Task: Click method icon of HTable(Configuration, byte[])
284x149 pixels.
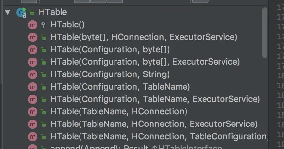Action: pyautogui.click(x=33, y=50)
